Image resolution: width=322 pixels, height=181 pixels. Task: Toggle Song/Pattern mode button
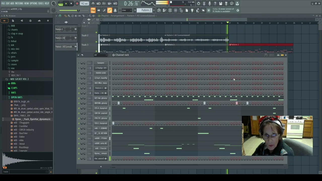click(61, 4)
